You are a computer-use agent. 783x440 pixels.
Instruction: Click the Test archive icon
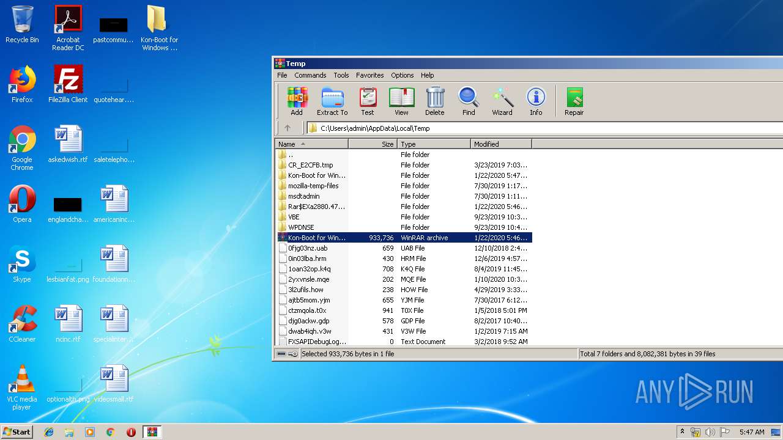367,101
